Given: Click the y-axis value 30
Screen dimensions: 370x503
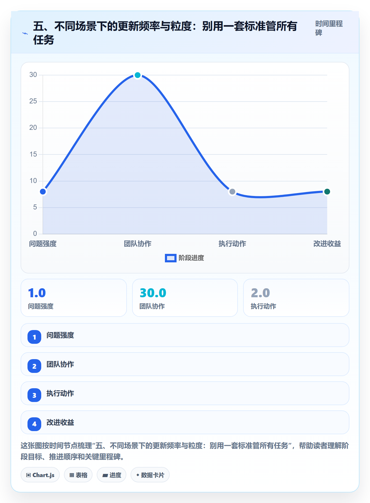Looking at the screenshot, I should coord(33,75).
